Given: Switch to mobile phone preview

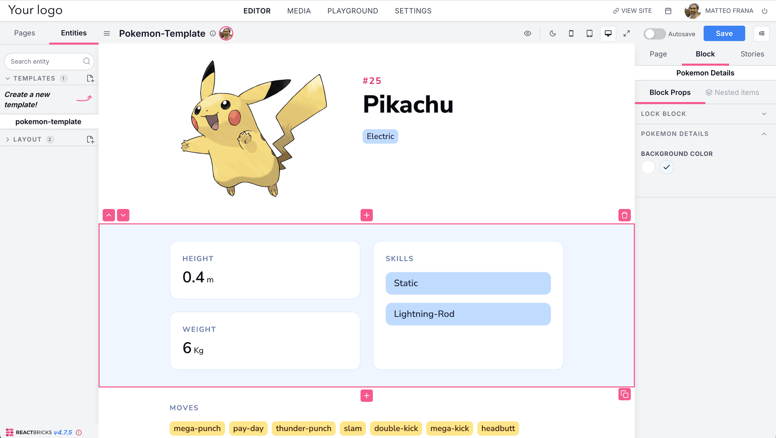Looking at the screenshot, I should pos(571,33).
